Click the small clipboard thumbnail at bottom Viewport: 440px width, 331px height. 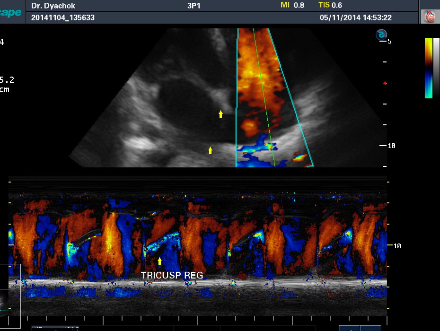point(55,328)
